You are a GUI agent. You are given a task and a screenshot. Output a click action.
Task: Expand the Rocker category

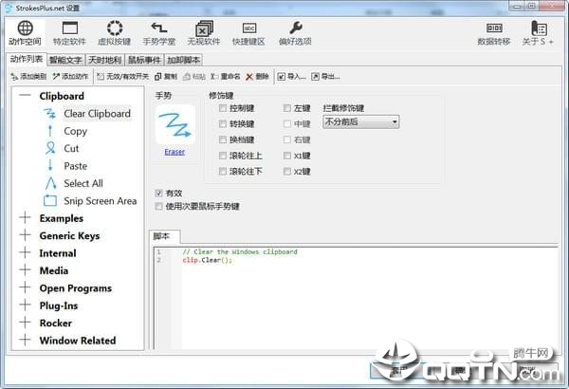pyautogui.click(x=25, y=323)
